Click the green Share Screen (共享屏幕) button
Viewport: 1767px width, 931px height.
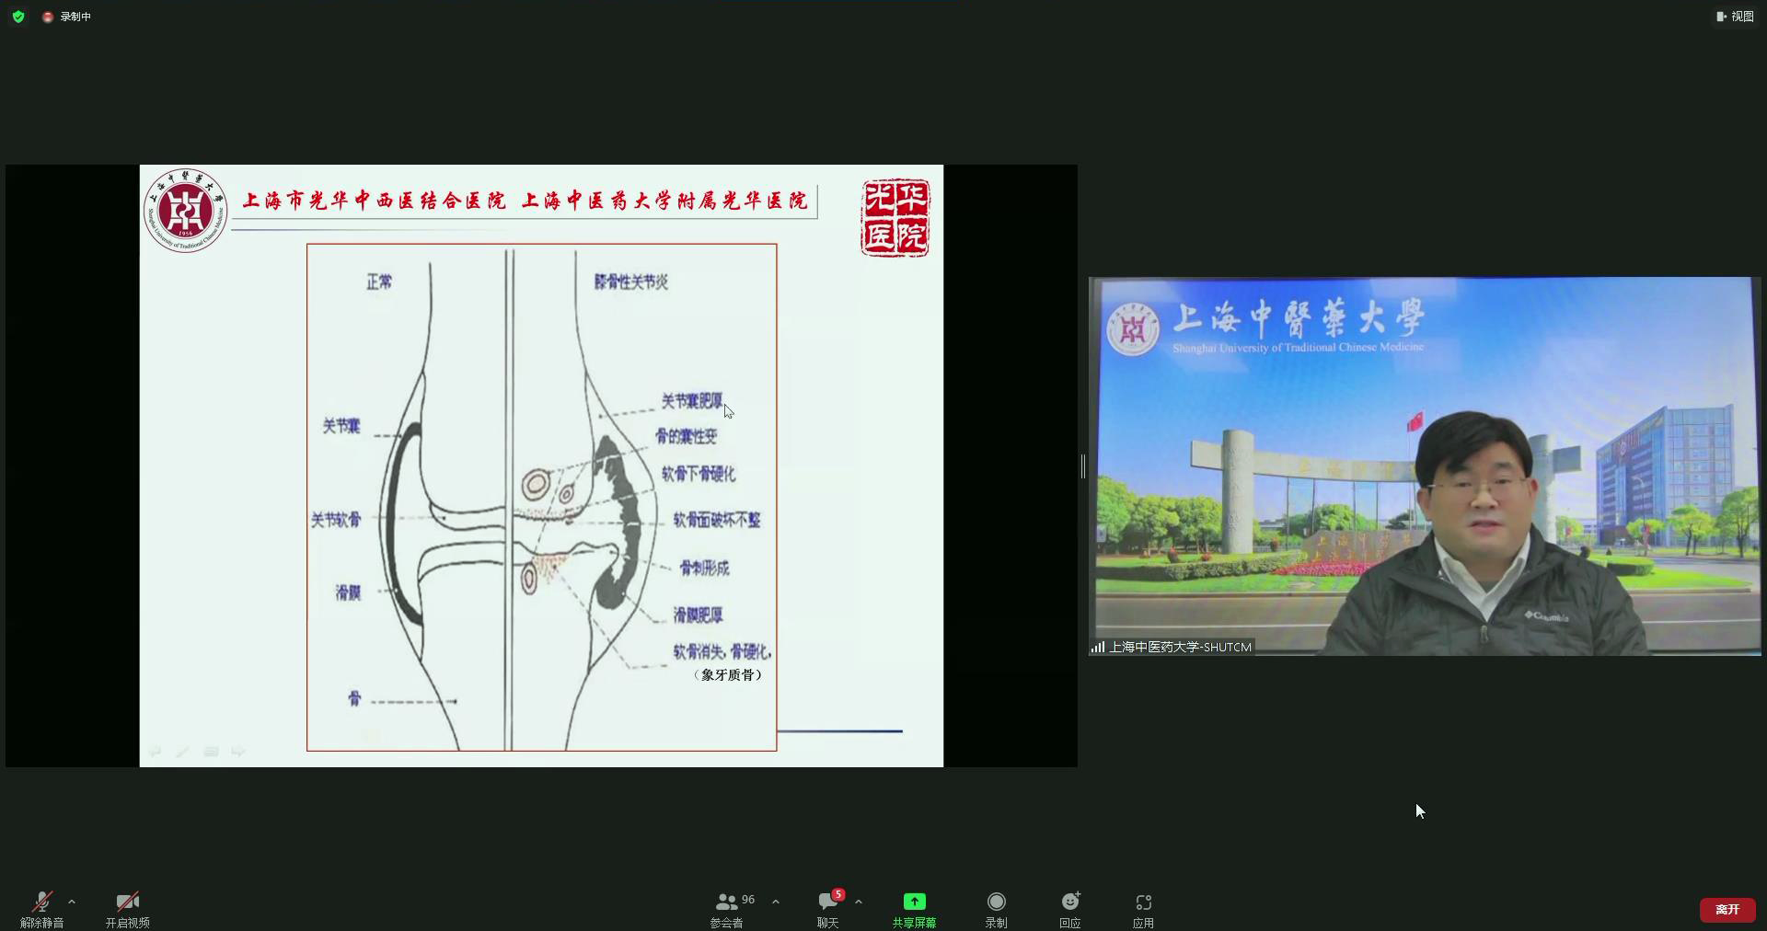[x=914, y=908]
